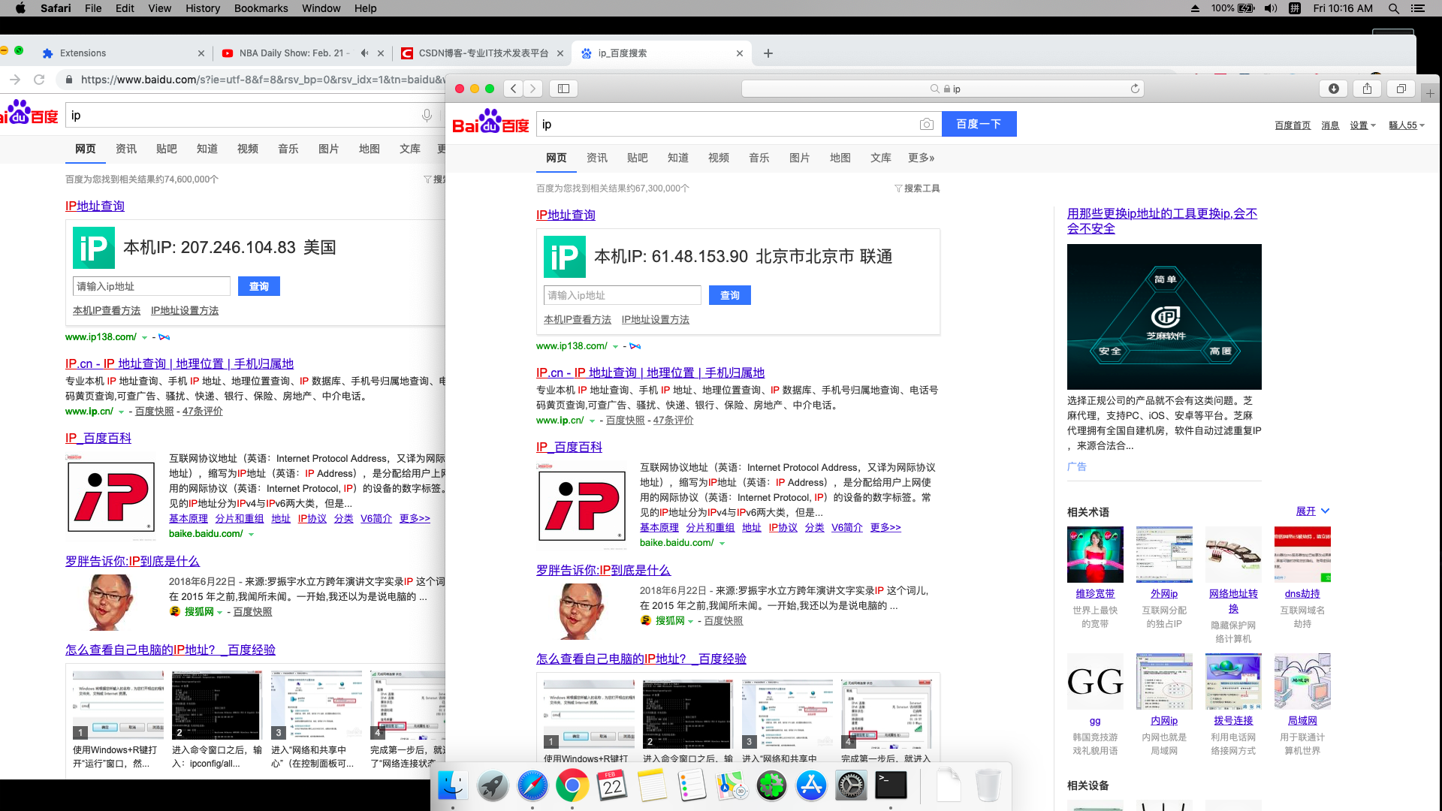The image size is (1442, 811).
Task: Open the Safari downloads icon in toolbar
Action: 1334,89
